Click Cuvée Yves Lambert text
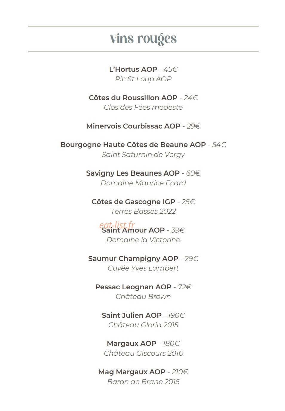This screenshot has height=411, width=285. (x=143, y=268)
